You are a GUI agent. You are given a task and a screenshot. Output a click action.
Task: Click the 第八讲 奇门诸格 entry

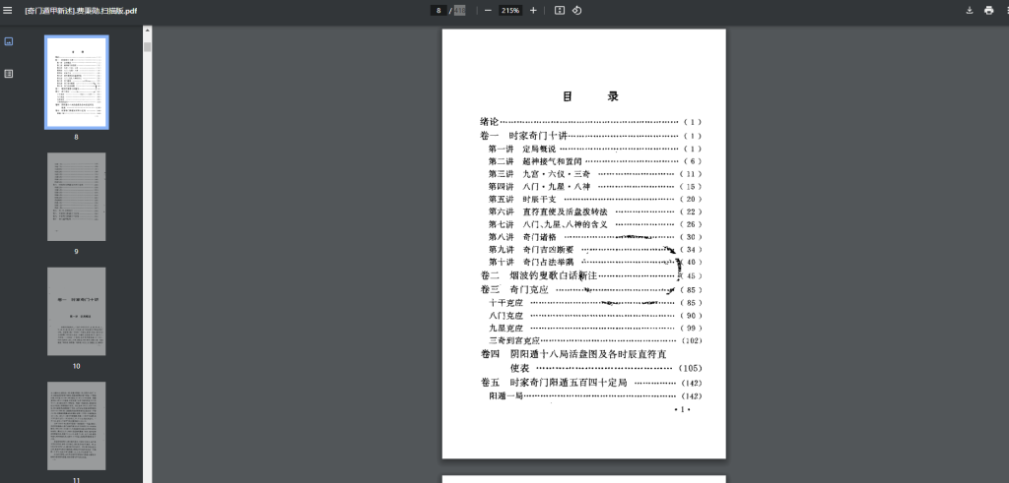(594, 237)
